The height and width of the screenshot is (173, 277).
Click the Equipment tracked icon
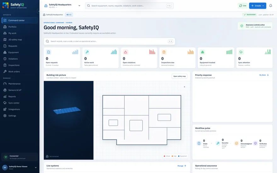[x=202, y=52]
